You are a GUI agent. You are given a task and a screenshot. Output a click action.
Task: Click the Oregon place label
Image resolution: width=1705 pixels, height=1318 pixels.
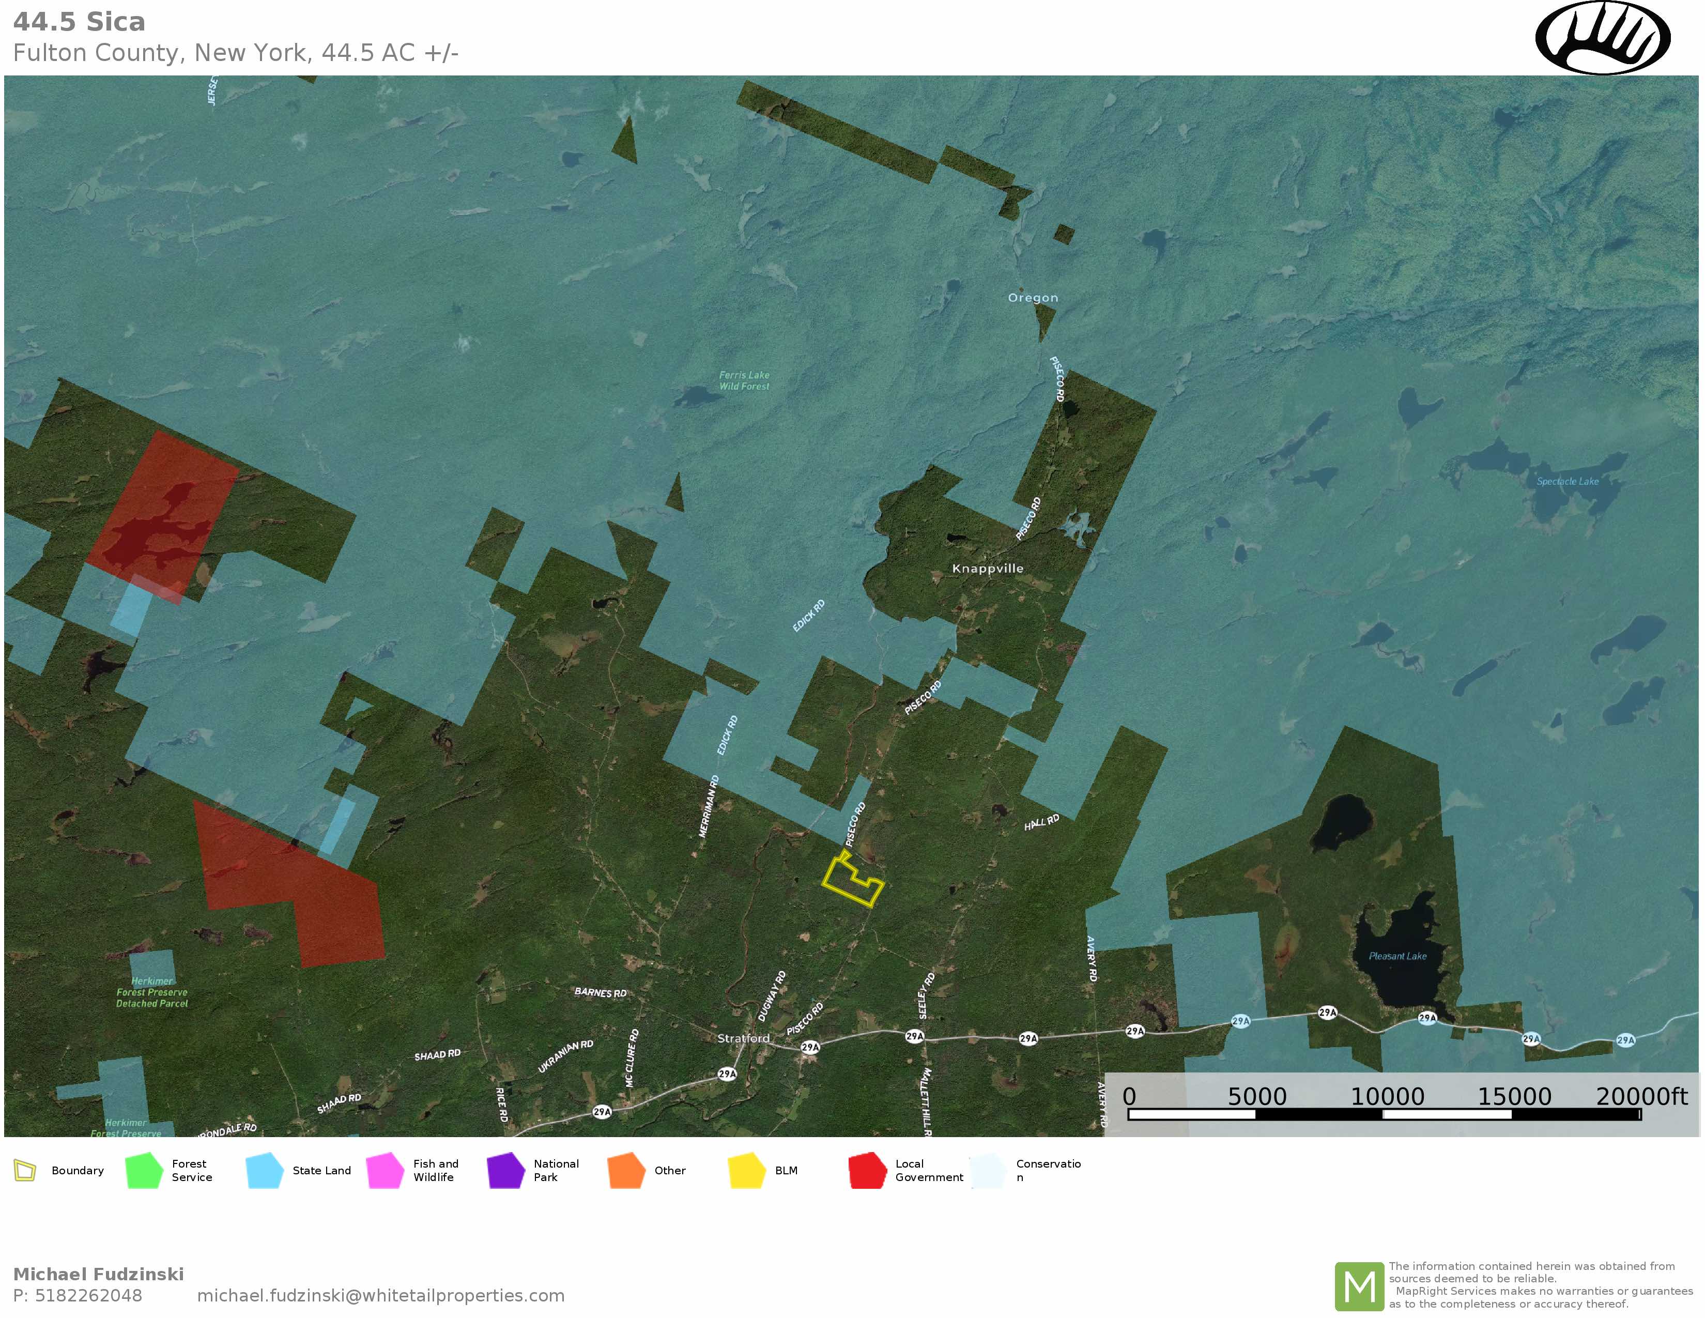click(x=1033, y=298)
